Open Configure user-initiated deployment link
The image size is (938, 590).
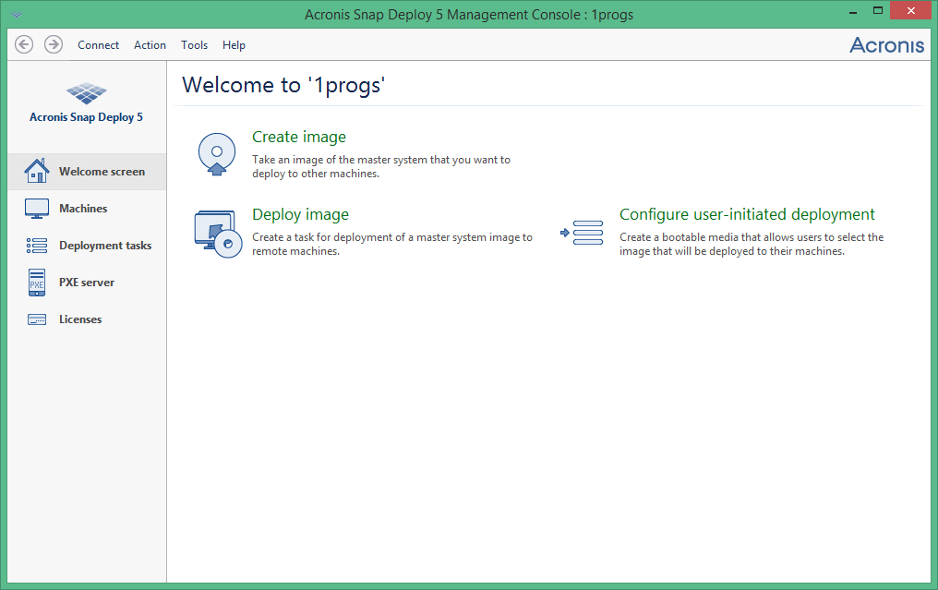click(x=747, y=214)
